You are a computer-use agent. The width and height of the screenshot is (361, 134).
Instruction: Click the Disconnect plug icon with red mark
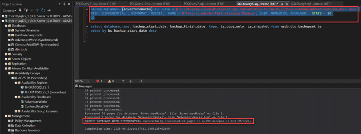pyautogui.click(x=26, y=11)
